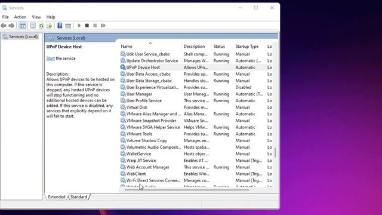Select the UPnP Device Host gear icon

[123, 67]
